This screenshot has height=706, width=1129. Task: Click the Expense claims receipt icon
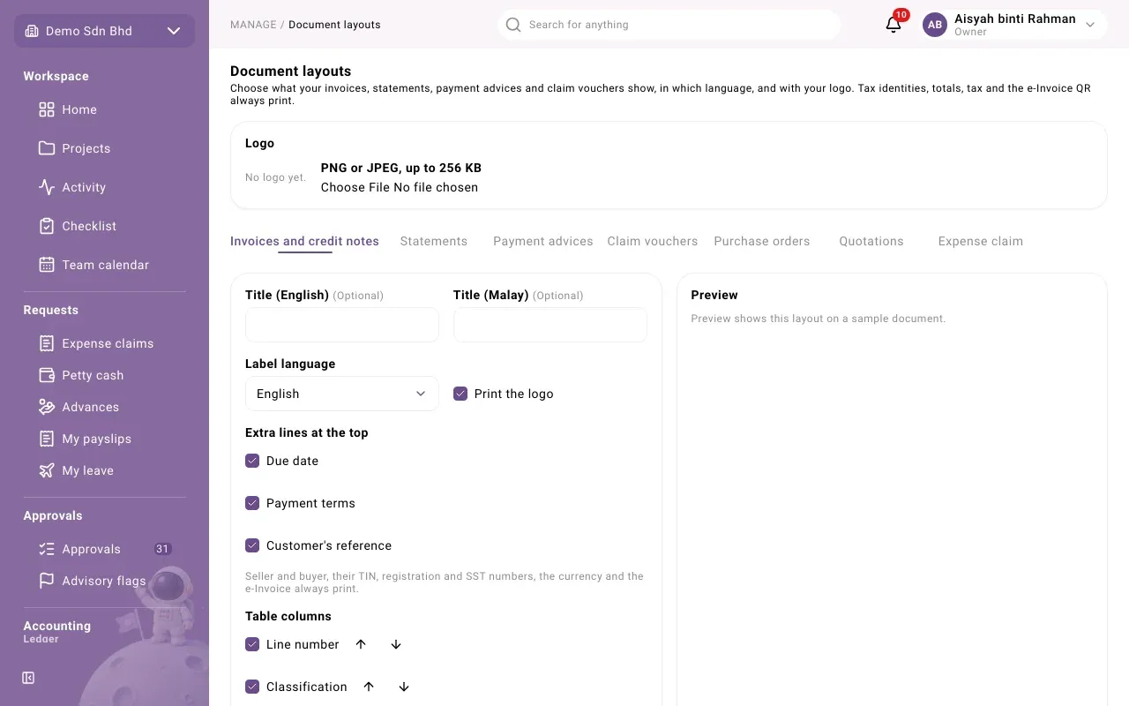(47, 343)
